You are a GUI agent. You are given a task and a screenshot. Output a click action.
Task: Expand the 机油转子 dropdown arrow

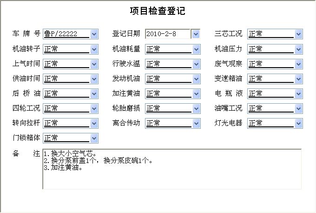click(94, 49)
